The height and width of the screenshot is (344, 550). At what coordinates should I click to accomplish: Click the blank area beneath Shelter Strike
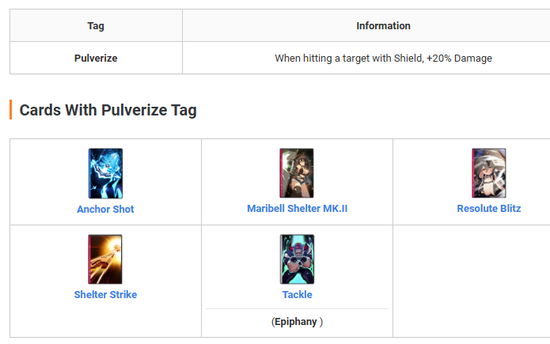[105, 319]
